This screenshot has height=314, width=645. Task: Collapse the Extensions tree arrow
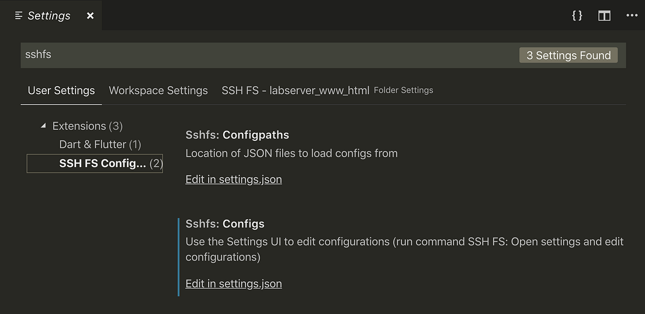pyautogui.click(x=43, y=126)
